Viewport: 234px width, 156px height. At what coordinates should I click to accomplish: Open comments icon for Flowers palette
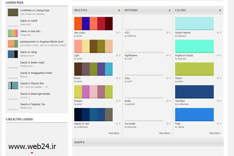117,101
